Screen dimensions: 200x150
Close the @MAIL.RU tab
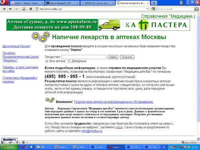[113, 3]
